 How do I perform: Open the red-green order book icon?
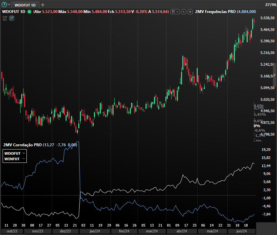5,18
